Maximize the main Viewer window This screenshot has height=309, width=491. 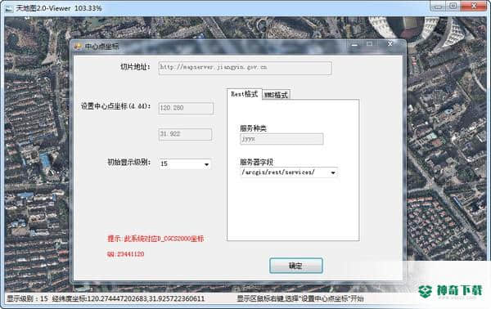point(453,7)
